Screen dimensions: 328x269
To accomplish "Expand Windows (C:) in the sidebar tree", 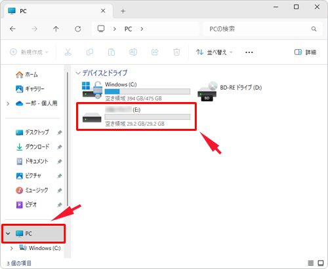I will click(x=12, y=248).
